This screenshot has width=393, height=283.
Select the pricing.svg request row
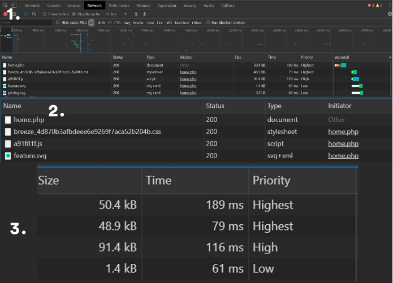pyautogui.click(x=16, y=92)
